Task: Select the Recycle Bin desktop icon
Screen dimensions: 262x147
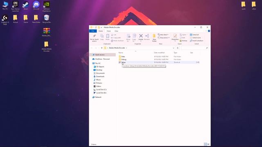Action: [46, 19]
